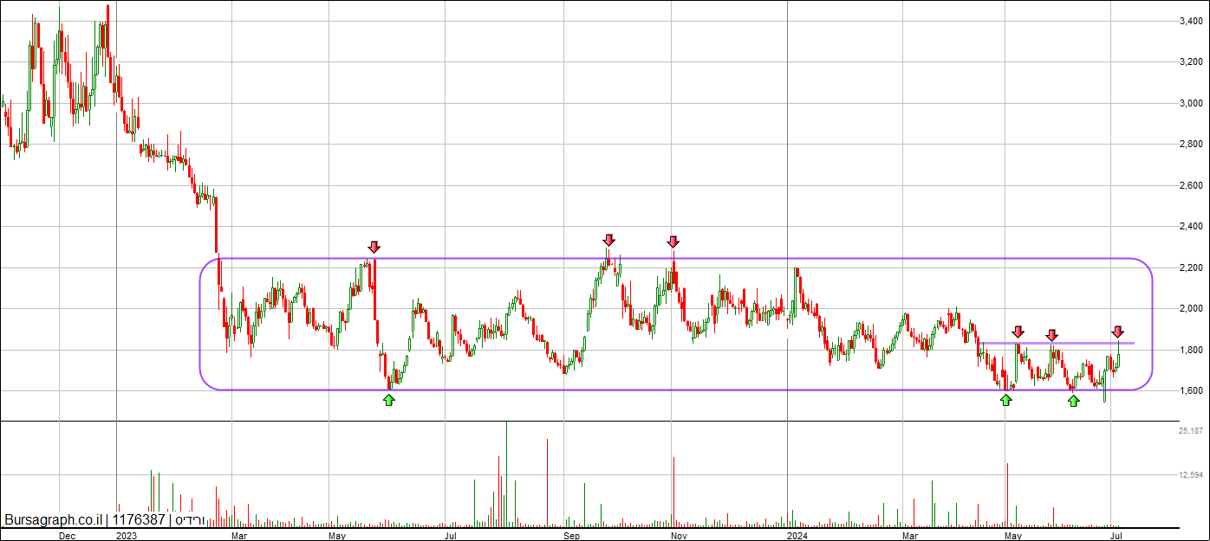Click red down arrow above September 2023 peak
The image size is (1210, 541).
(609, 240)
